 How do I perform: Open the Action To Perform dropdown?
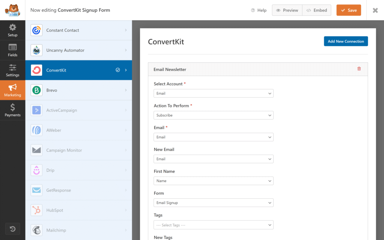(x=213, y=115)
